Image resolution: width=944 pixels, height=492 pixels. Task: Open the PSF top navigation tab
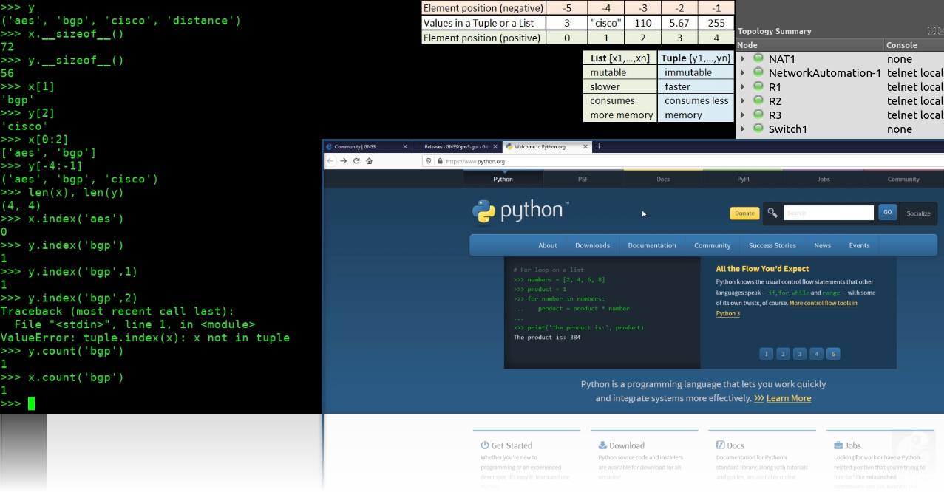coord(583,179)
